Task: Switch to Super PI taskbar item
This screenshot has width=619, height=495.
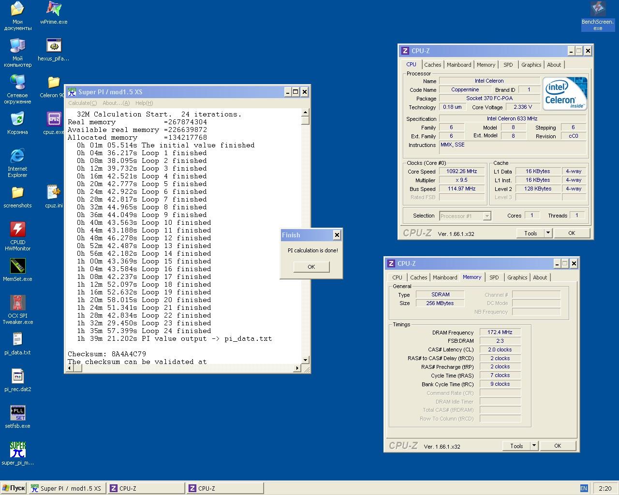Action: [67, 488]
